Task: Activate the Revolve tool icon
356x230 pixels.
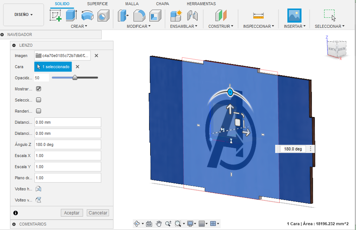Action: pyautogui.click(x=88, y=16)
